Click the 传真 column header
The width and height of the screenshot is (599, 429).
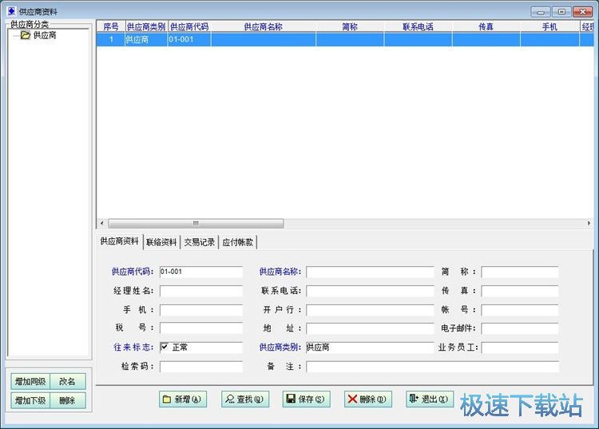486,26
